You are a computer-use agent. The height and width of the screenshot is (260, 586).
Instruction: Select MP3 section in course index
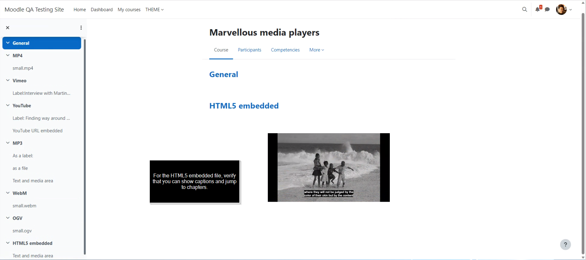[x=18, y=143]
